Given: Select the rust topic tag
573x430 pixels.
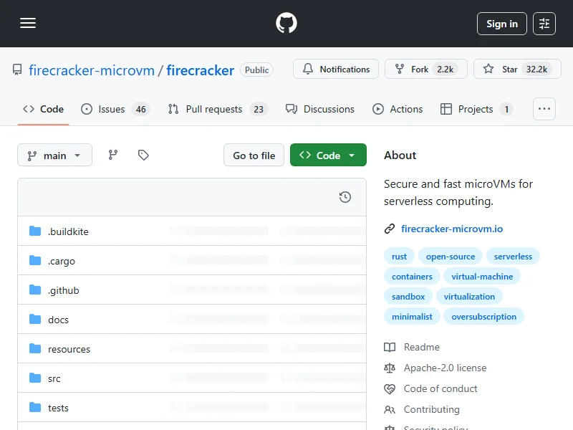Looking at the screenshot, I should [x=399, y=257].
